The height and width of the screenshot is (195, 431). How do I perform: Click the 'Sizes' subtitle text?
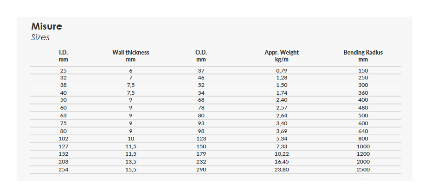(40, 37)
